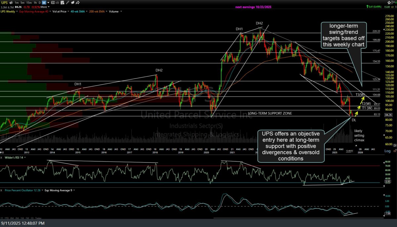Toggle the Log scale setting
This screenshot has height=227, width=397.
tap(387, 151)
